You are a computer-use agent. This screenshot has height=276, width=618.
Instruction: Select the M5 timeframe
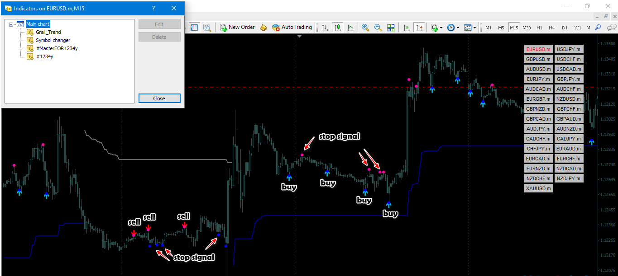[x=501, y=28]
